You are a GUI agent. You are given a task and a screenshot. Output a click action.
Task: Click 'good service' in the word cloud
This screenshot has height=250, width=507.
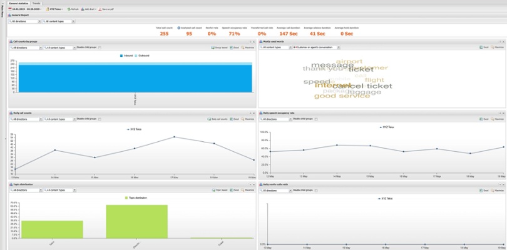342,96
